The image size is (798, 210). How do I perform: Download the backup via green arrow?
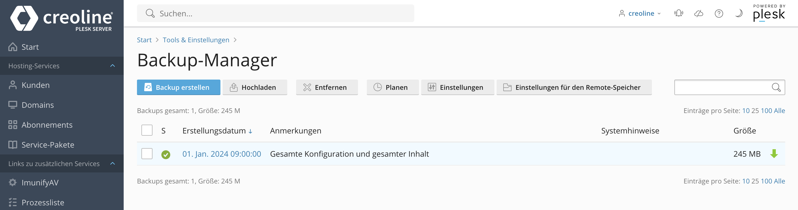tap(774, 153)
